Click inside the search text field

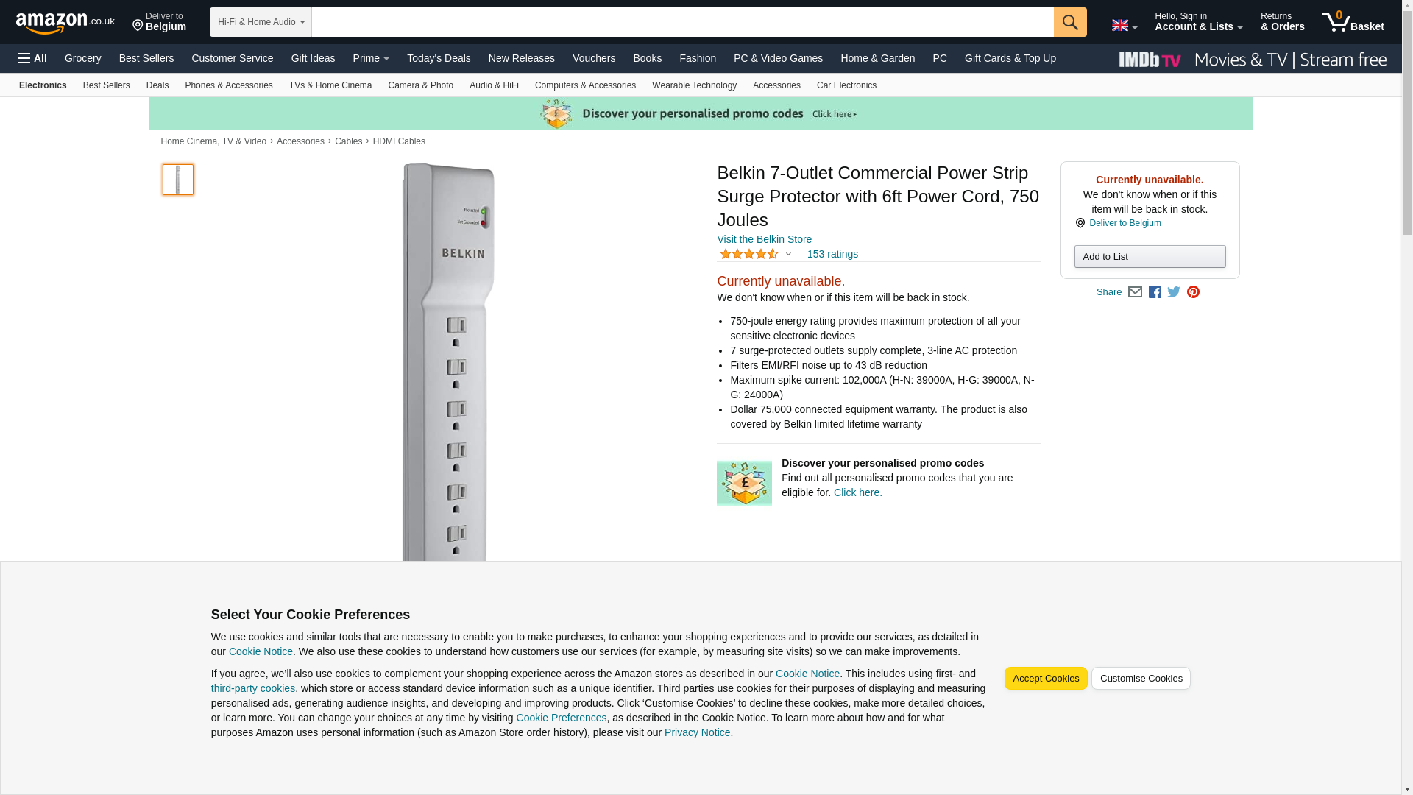point(682,22)
